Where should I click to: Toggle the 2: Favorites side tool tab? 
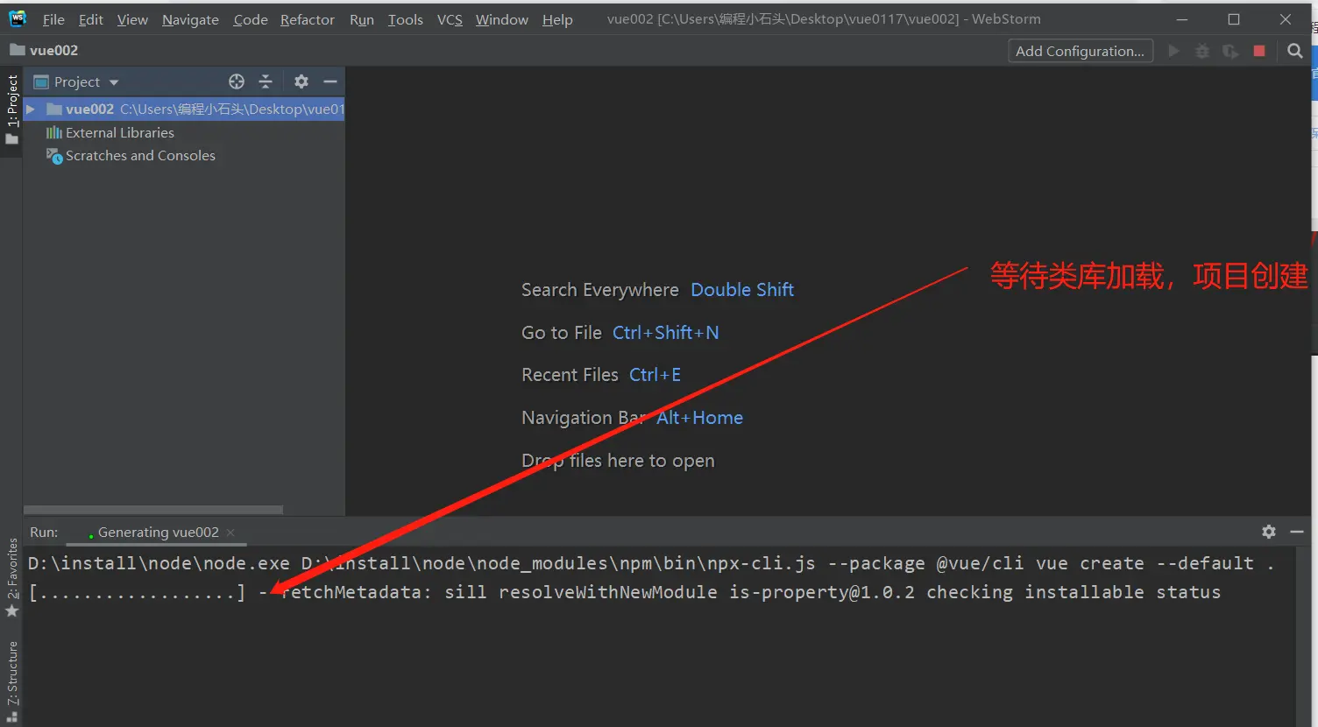click(12, 577)
